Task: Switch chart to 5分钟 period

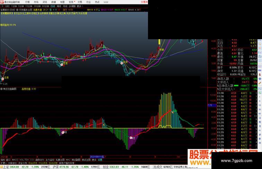Action: [21, 6]
